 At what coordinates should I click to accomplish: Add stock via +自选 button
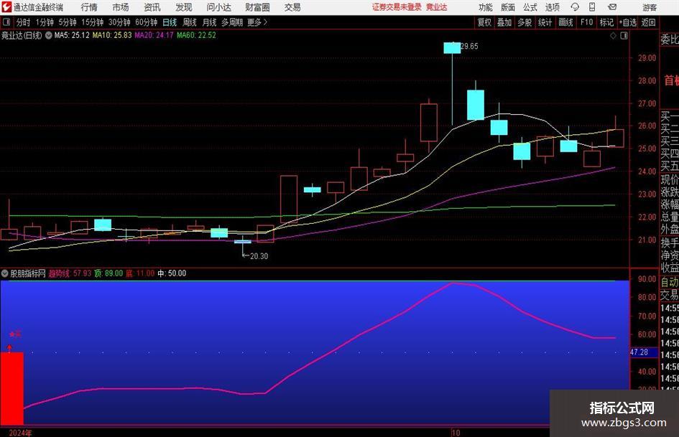627,22
